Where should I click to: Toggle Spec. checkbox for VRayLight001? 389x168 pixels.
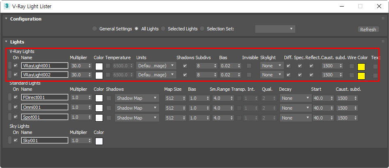(x=300, y=66)
